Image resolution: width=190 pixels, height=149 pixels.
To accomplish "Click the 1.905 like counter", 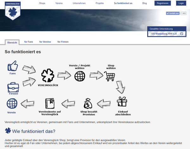I will pyautogui.click(x=183, y=13).
